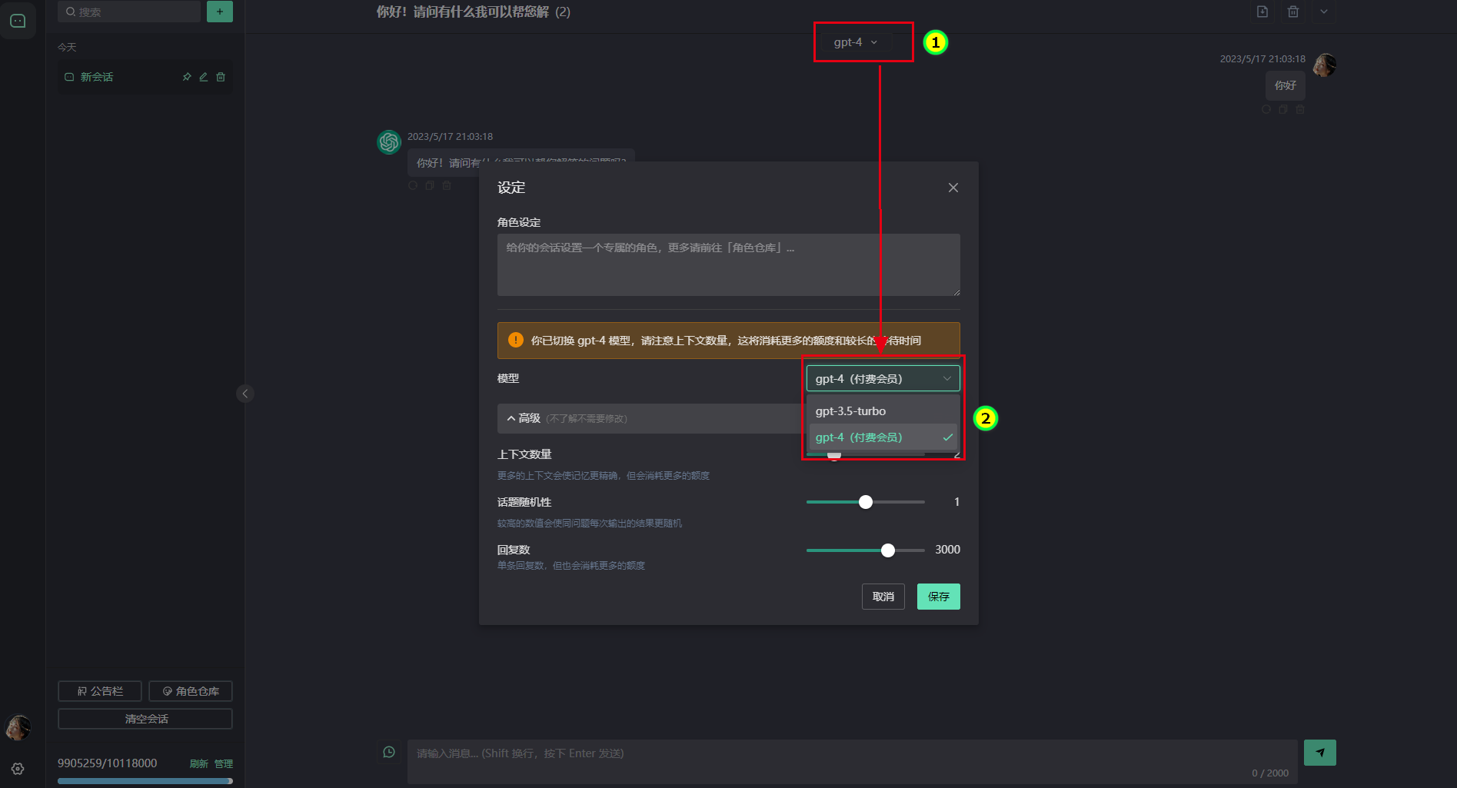Delete the assistant reply via its trash icon

pyautogui.click(x=447, y=185)
